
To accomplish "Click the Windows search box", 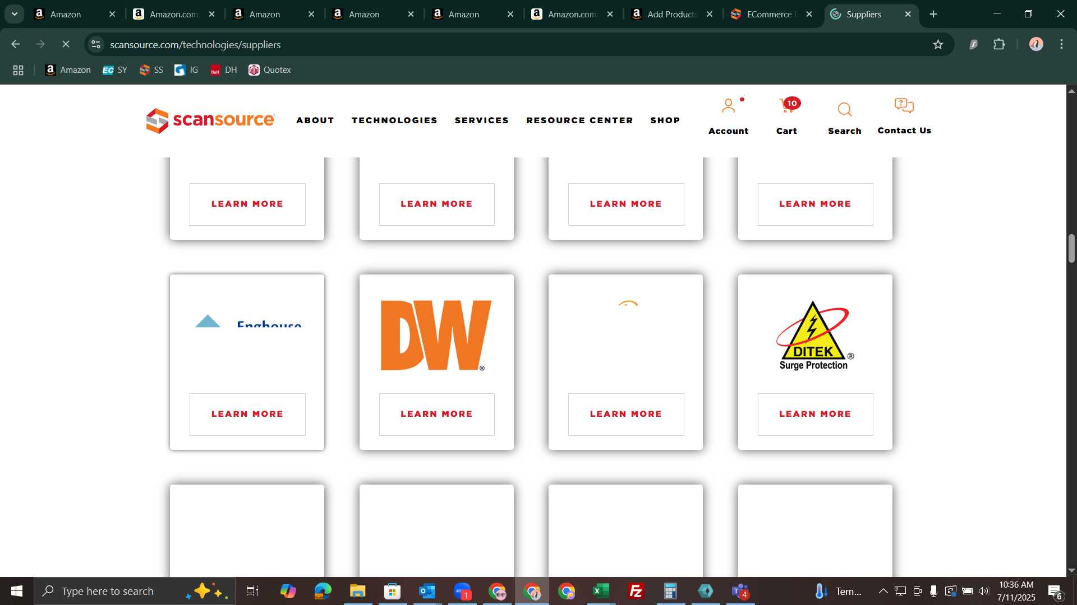I will (135, 591).
